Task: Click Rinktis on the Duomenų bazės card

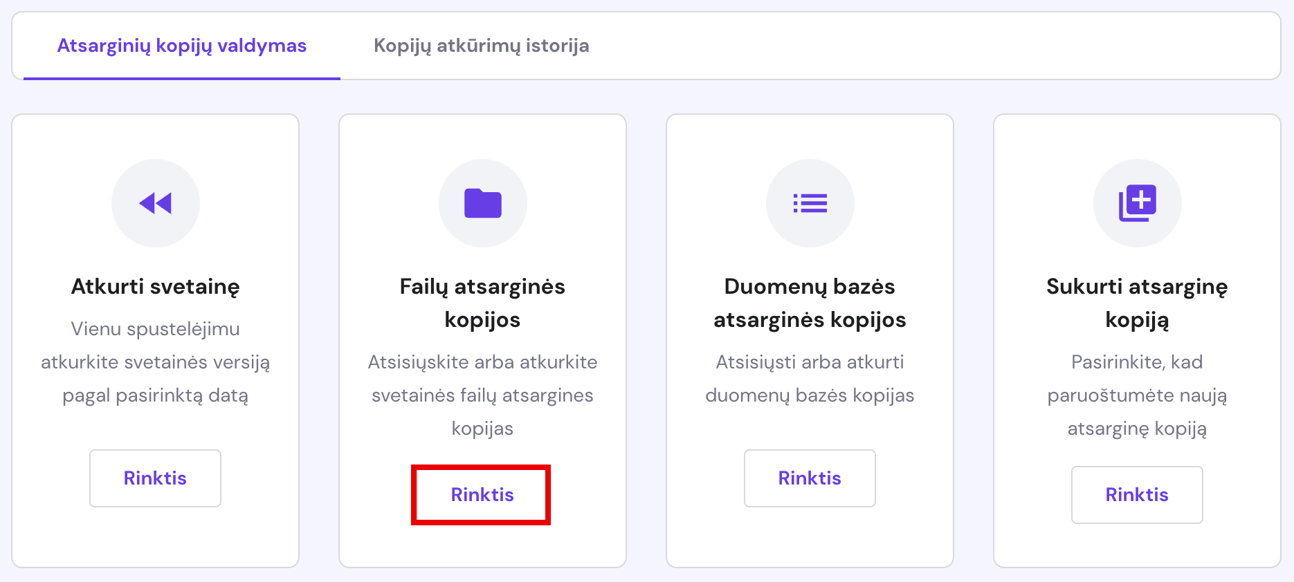Action: pos(810,478)
